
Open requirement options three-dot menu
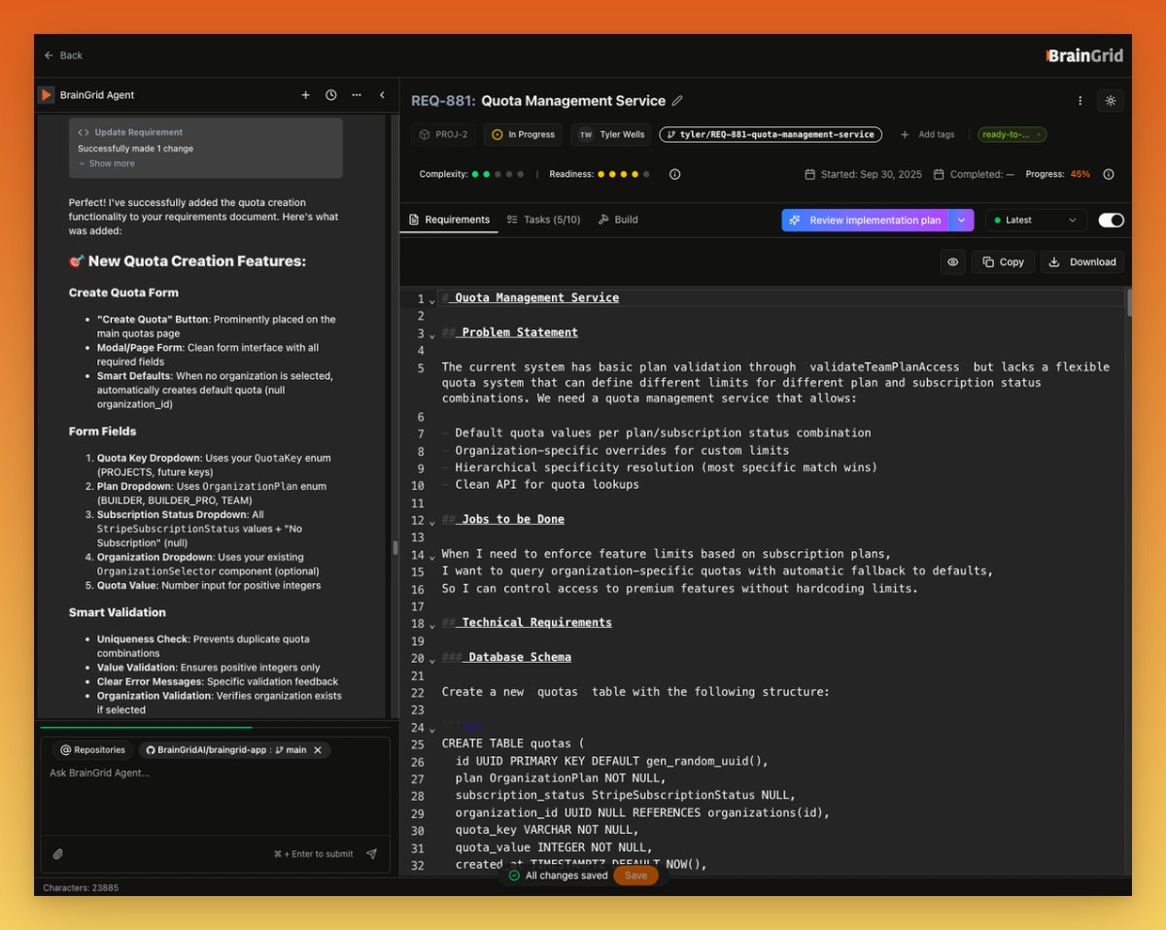pos(1080,100)
